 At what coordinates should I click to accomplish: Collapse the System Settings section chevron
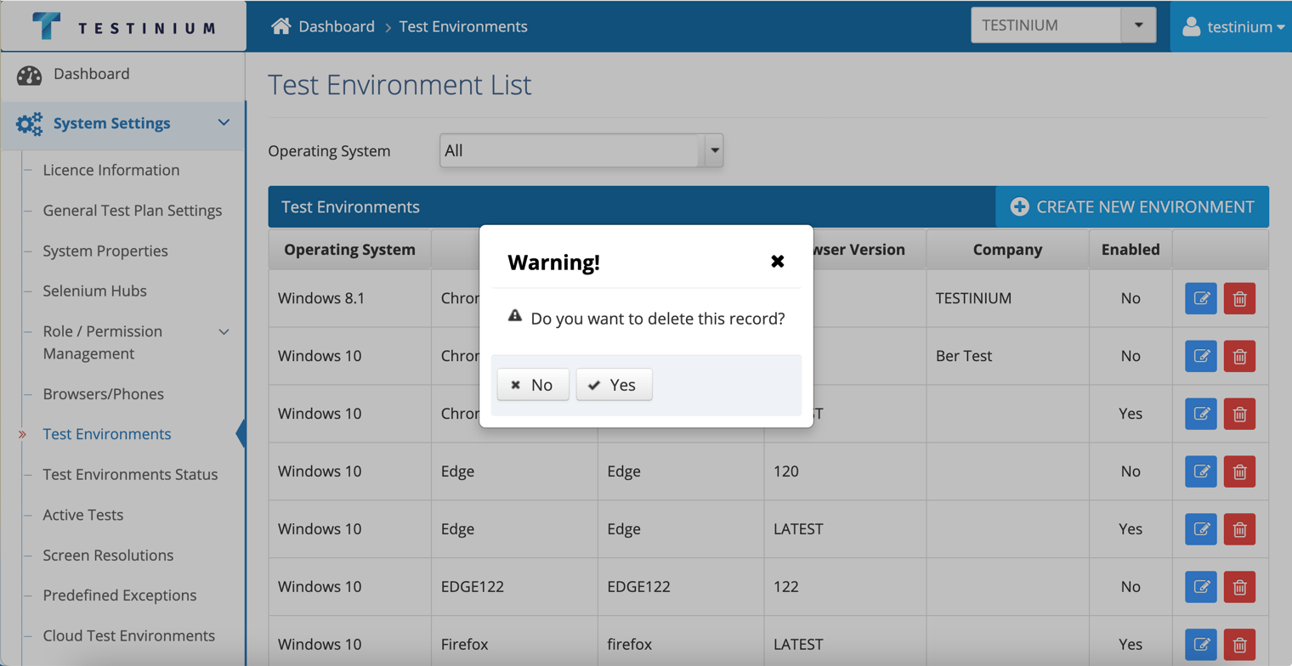pyautogui.click(x=224, y=123)
